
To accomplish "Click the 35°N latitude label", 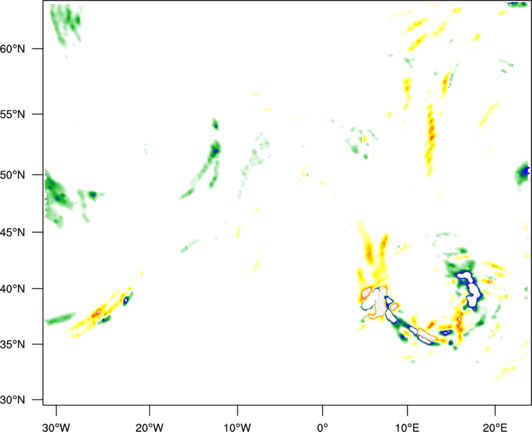I will coord(13,344).
